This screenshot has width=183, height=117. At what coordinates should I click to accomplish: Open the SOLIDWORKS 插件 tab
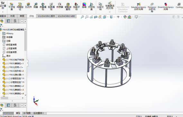pyautogui.click(x=46, y=16)
